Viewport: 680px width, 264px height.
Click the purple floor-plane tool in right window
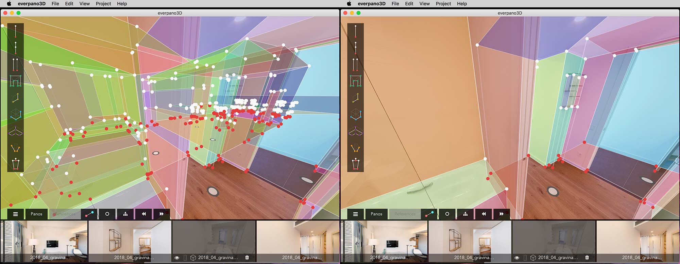[356, 131]
